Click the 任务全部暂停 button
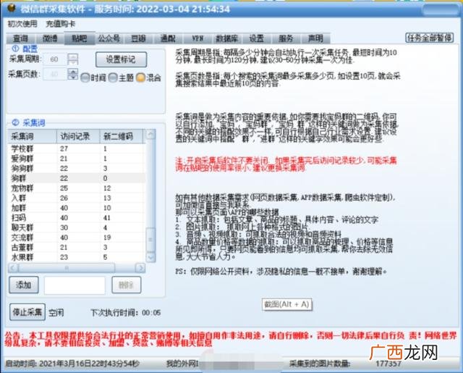Image resolution: width=463 pixels, height=373 pixels. pos(429,38)
